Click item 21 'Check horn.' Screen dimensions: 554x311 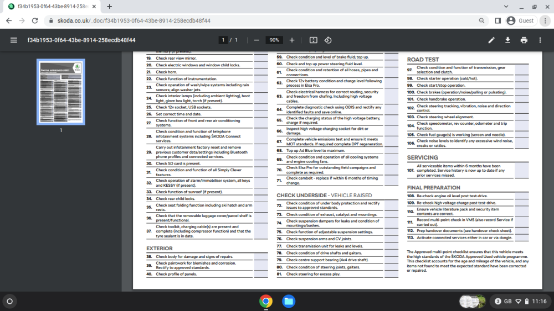(x=166, y=72)
